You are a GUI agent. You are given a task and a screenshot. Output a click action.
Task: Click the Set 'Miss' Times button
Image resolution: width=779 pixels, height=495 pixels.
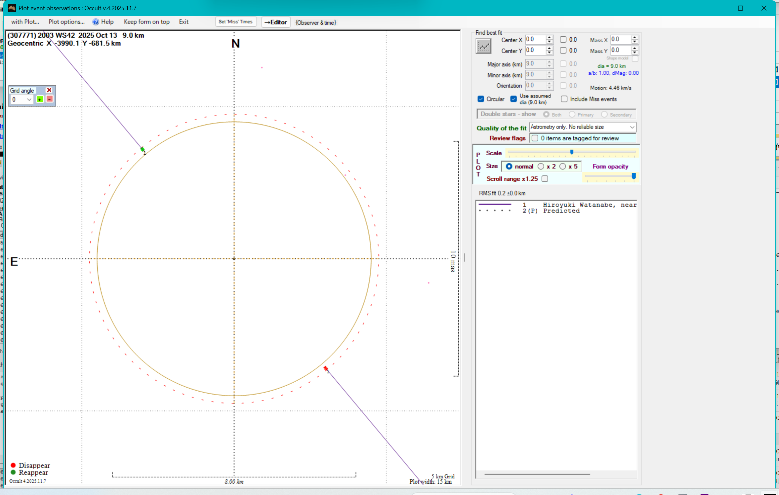point(235,22)
